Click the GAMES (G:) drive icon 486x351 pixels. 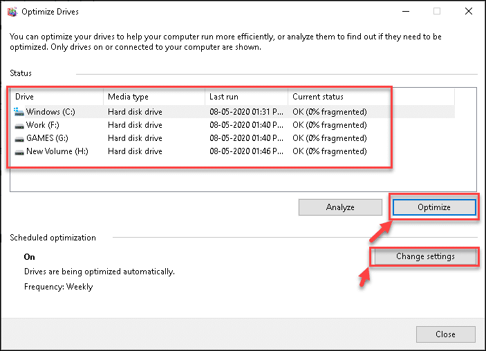point(19,139)
